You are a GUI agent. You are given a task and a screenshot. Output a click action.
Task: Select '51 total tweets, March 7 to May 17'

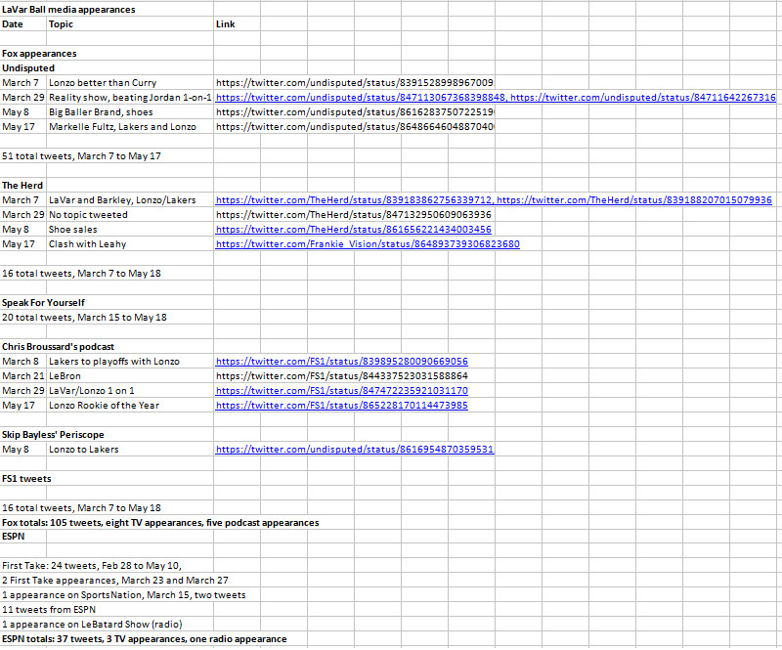(81, 156)
